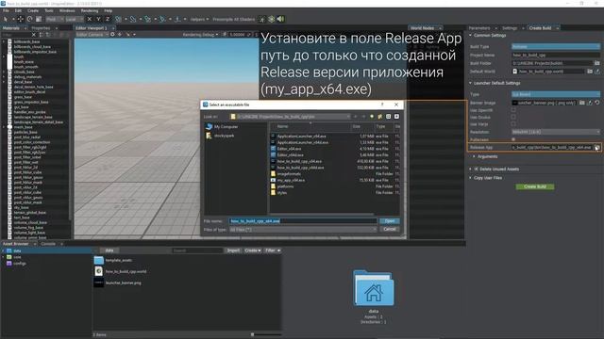Toggle the X axis constraint
This screenshot has width=604, height=339.
tap(90, 19)
